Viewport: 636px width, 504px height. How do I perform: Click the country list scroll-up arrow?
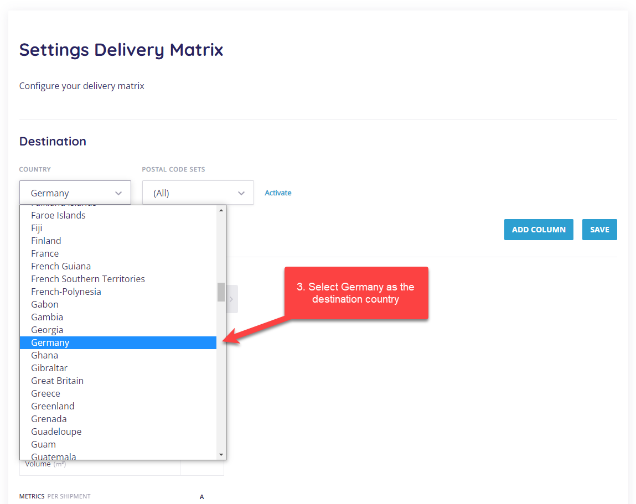[x=221, y=210]
